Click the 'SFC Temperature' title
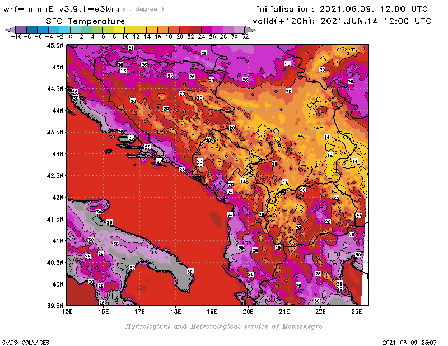Image resolution: width=448 pixels, height=346 pixels. tap(86, 21)
